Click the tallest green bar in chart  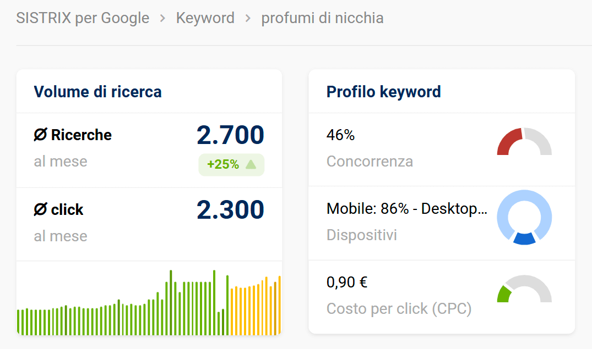[171, 302]
